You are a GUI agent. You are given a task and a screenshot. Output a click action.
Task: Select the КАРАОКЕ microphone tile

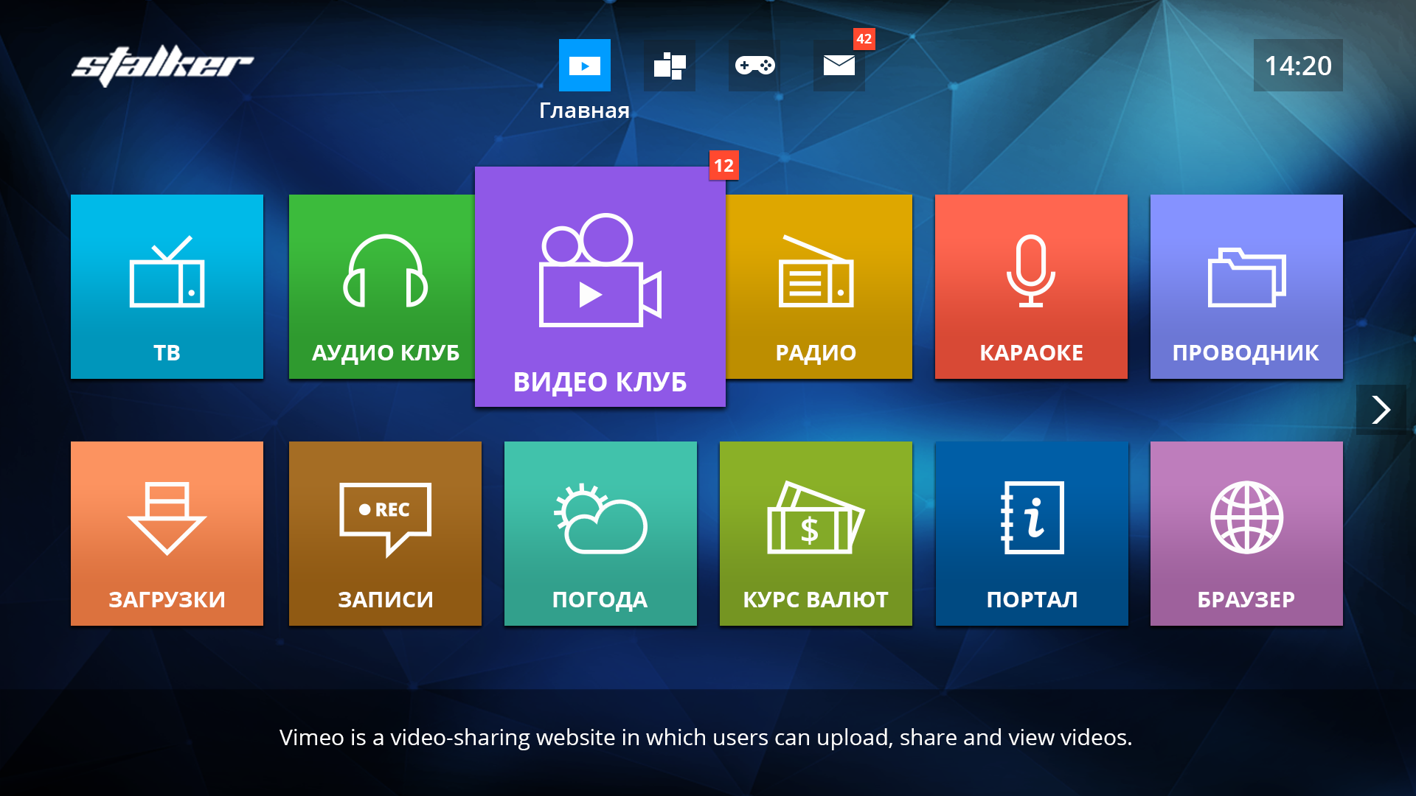[x=1031, y=287]
